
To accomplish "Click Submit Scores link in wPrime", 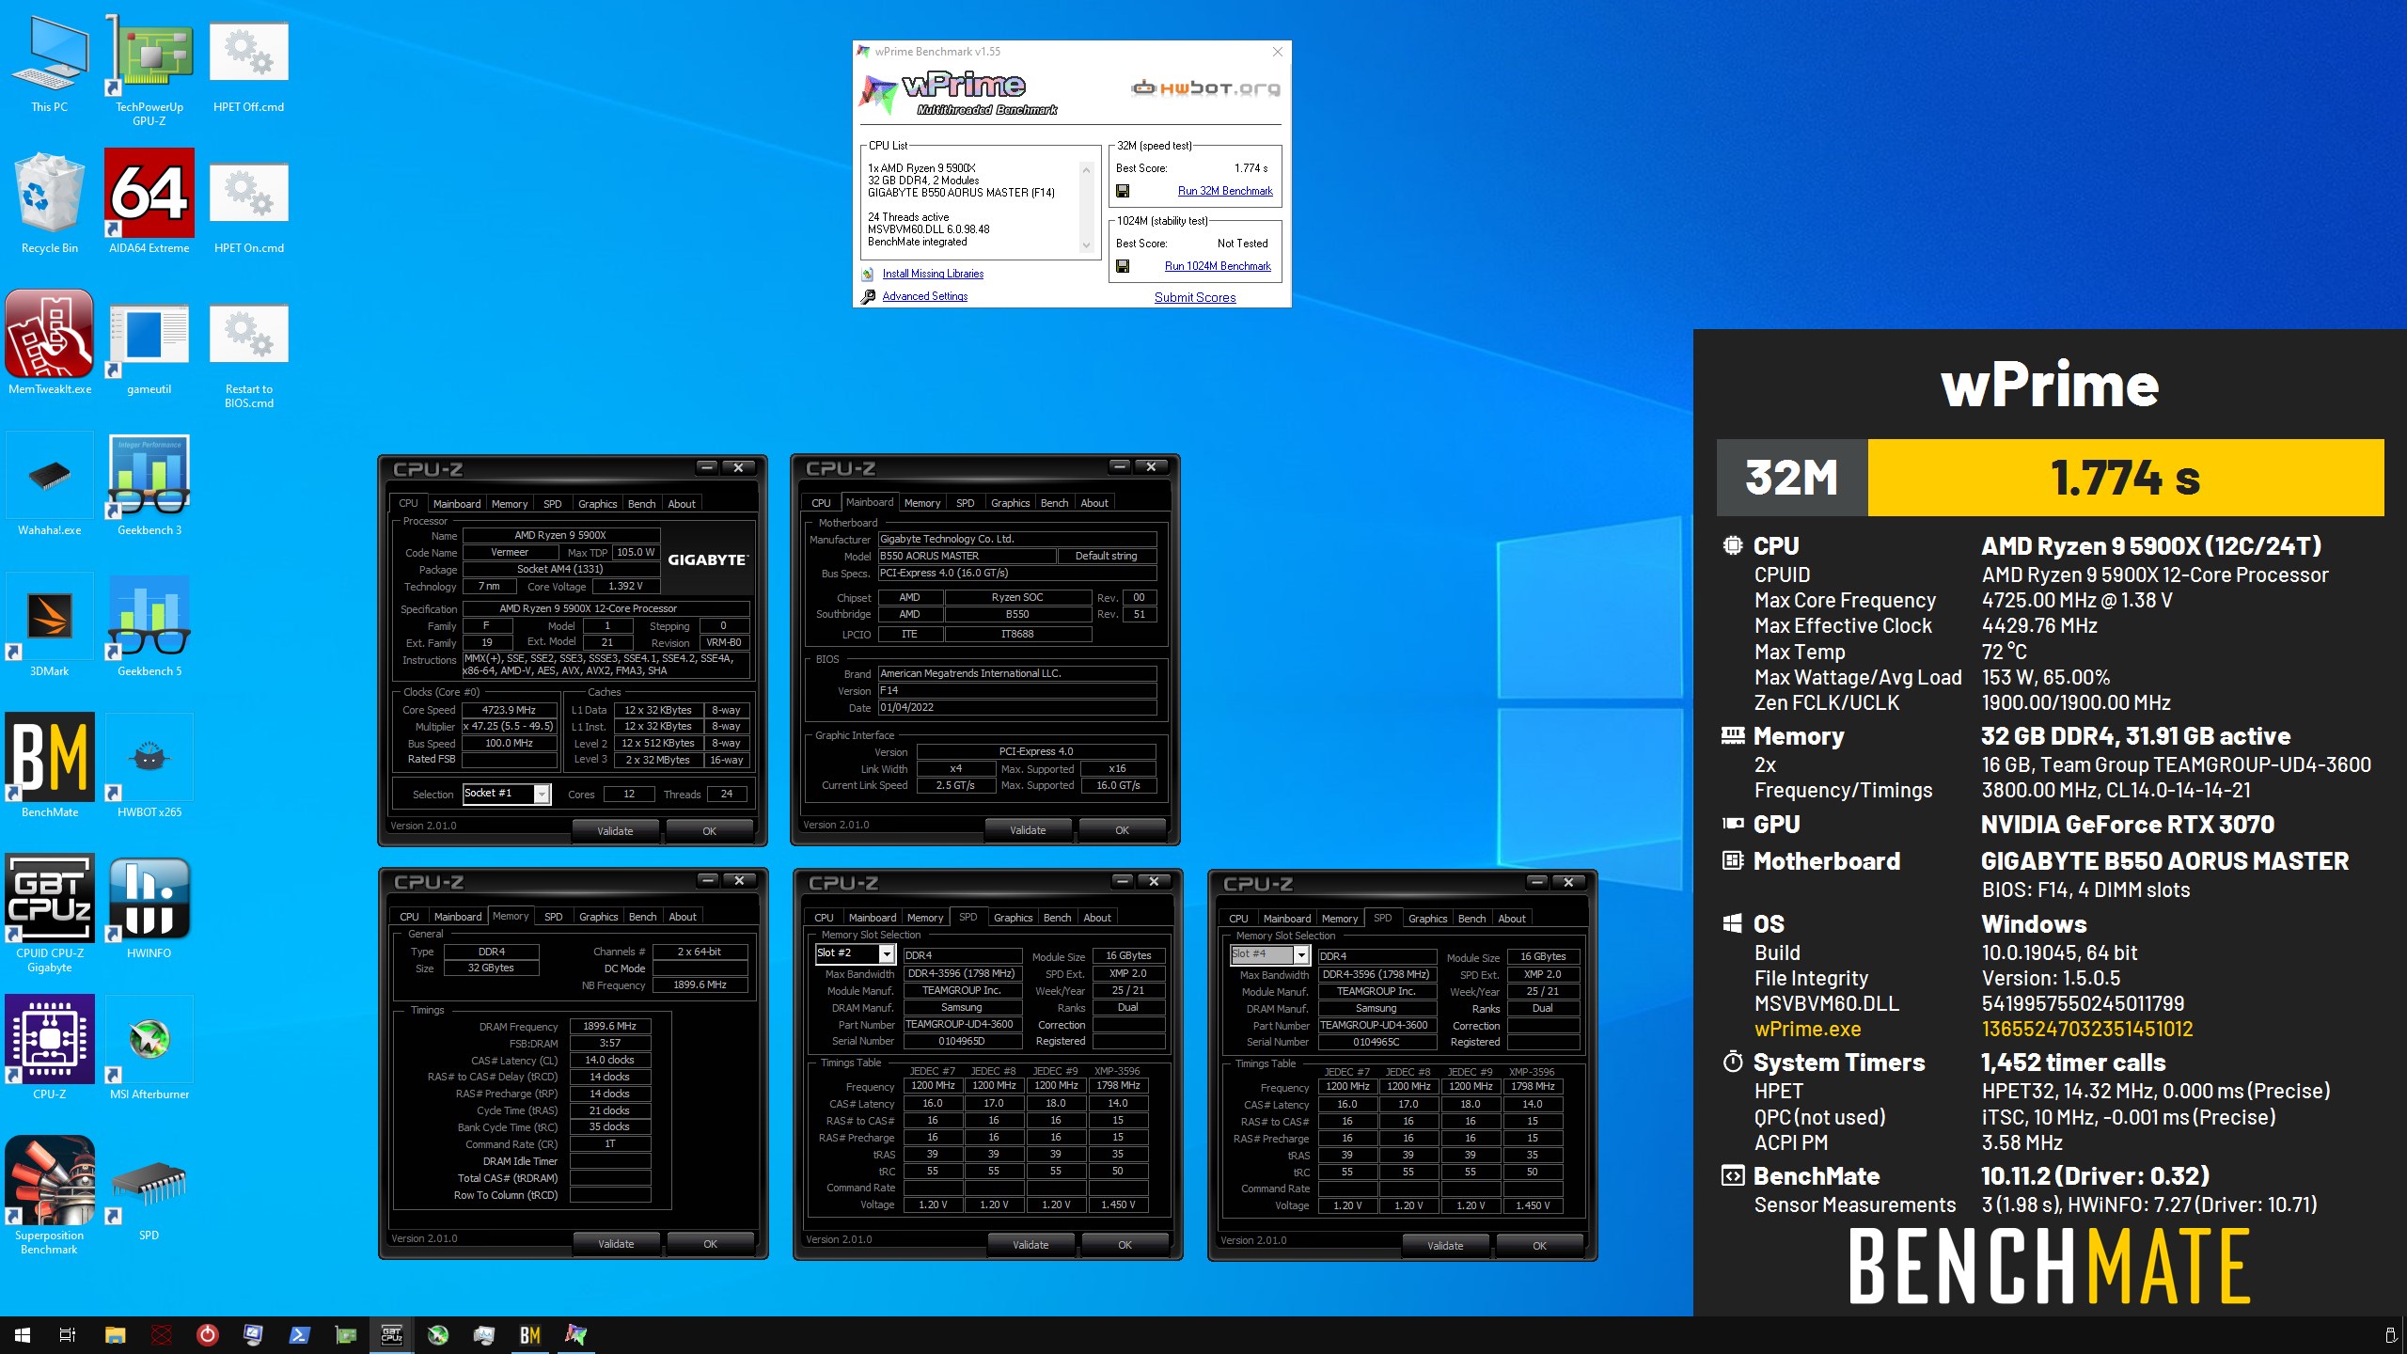I will (1194, 297).
